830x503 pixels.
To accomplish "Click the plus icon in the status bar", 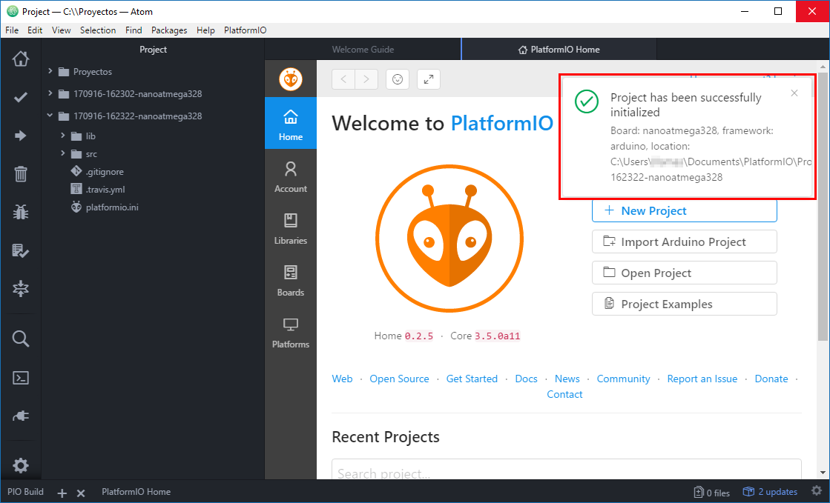I will coord(62,493).
